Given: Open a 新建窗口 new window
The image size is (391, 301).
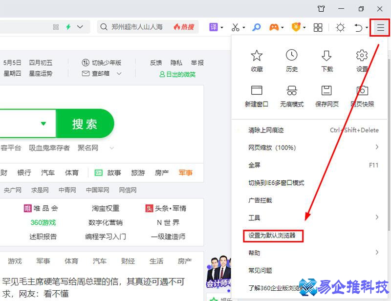Looking at the screenshot, I should point(257,94).
